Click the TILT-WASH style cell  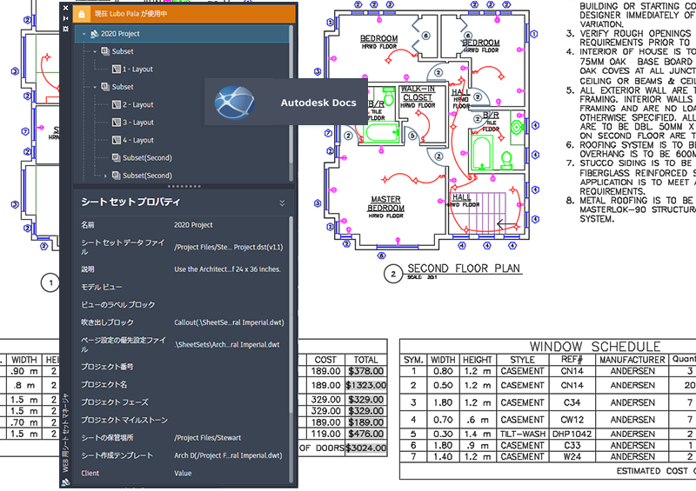522,434
